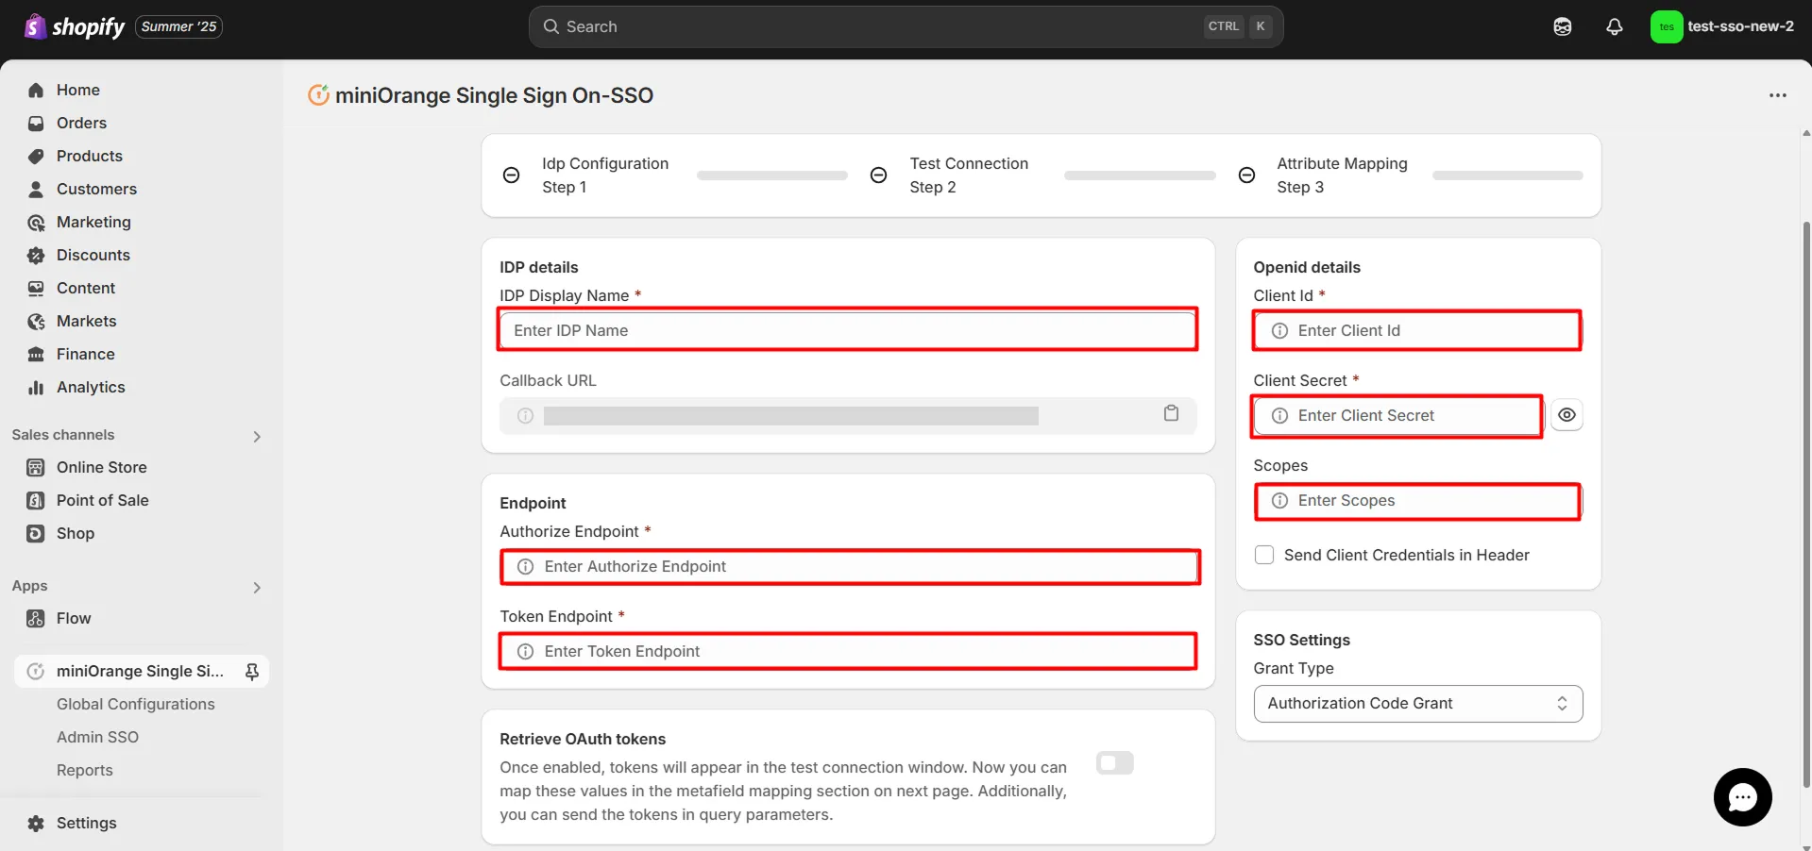
Task: Click the Summer '25 edition badge
Action: point(179,26)
